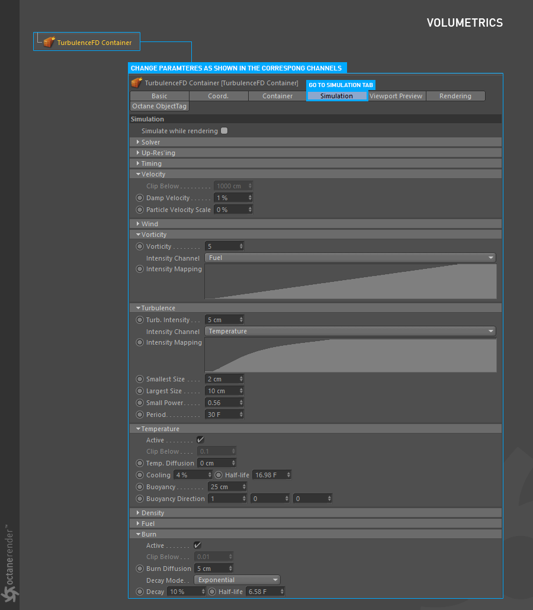Viewport: 533px width, 610px height.
Task: Click the Cooling 4 % stepper arrows
Action: tap(210, 475)
